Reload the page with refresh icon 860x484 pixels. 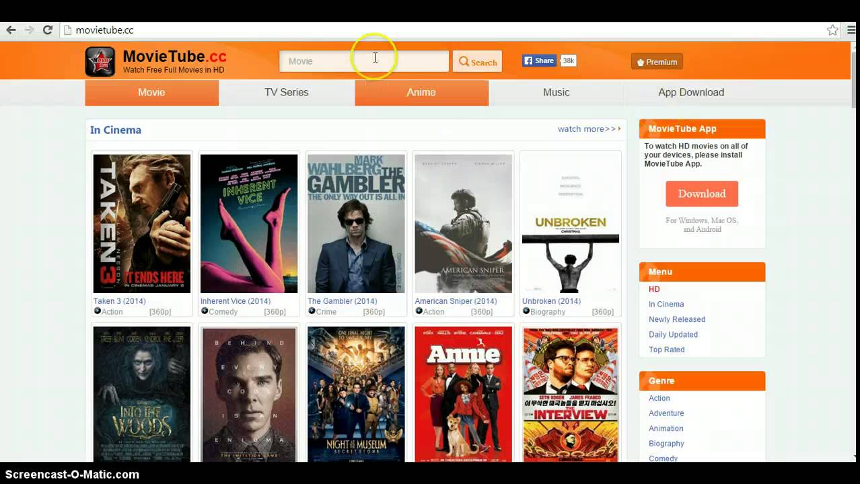pyautogui.click(x=48, y=30)
